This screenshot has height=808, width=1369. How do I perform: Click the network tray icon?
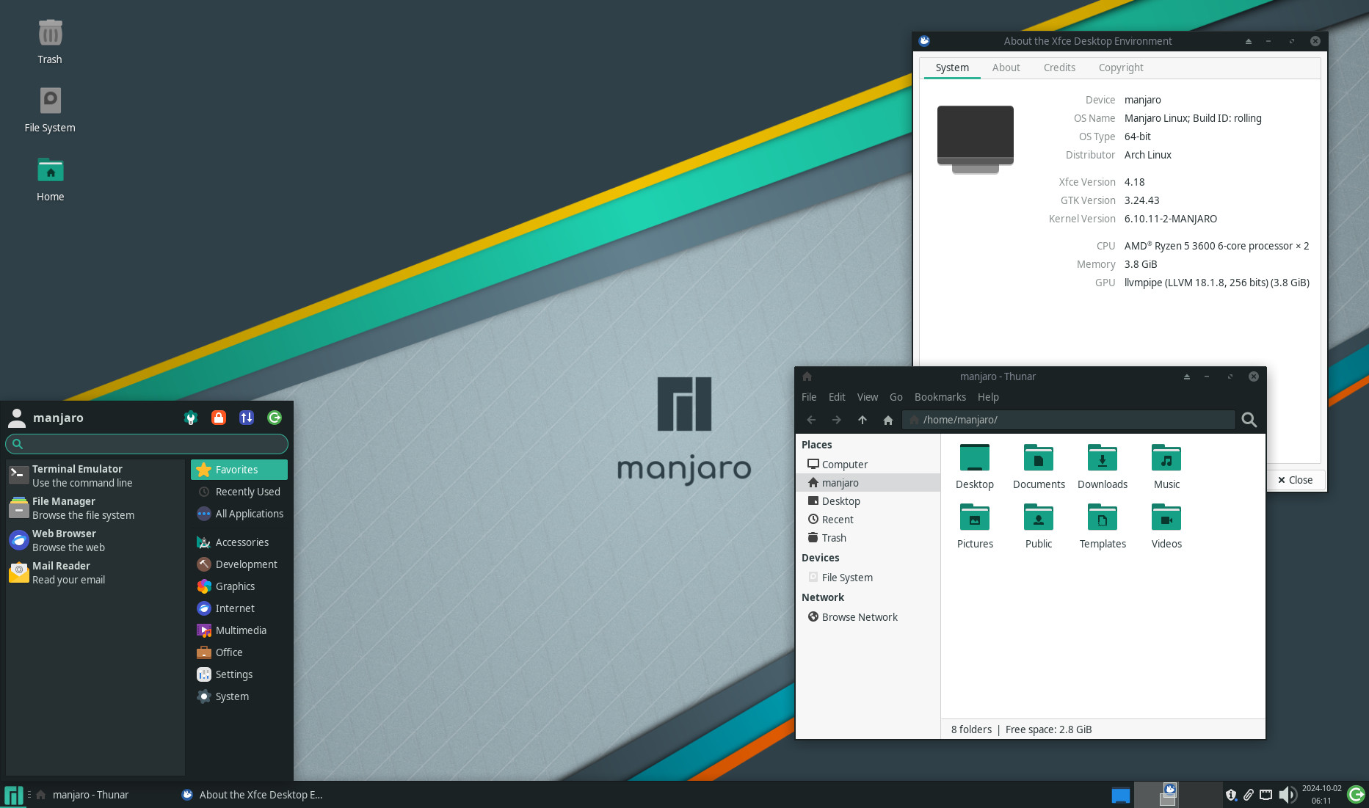(x=1265, y=795)
